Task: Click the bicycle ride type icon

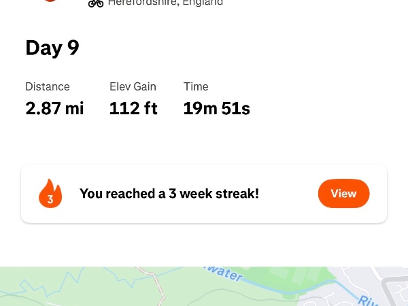Action: coord(96,3)
